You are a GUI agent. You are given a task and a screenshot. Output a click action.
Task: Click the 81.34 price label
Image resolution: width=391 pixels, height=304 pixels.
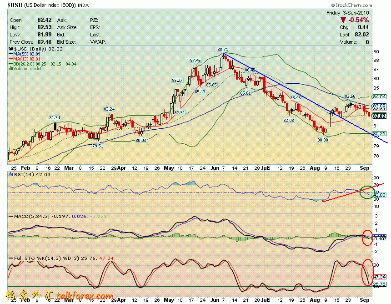[55, 117]
